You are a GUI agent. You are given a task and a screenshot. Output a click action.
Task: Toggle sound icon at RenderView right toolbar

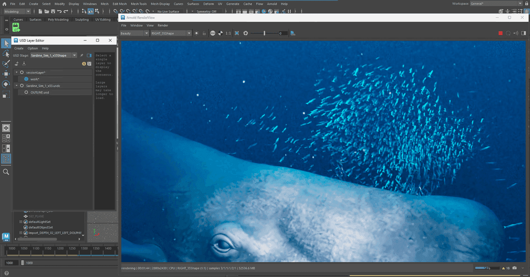coord(516,33)
